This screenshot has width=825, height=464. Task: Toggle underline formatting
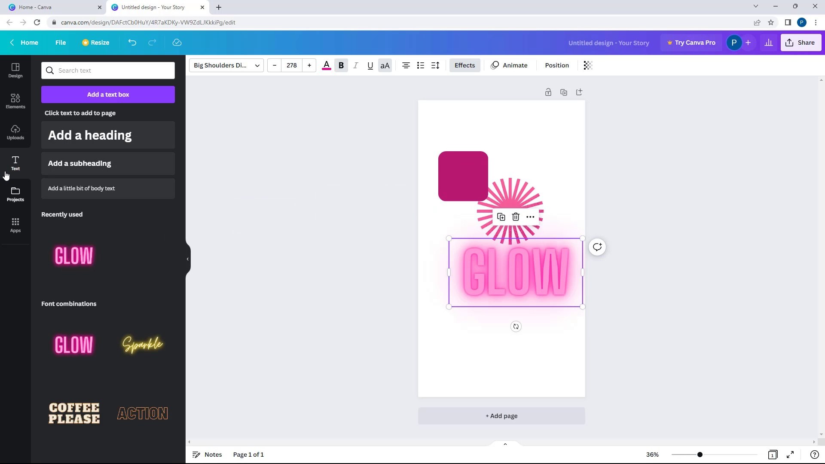370,65
